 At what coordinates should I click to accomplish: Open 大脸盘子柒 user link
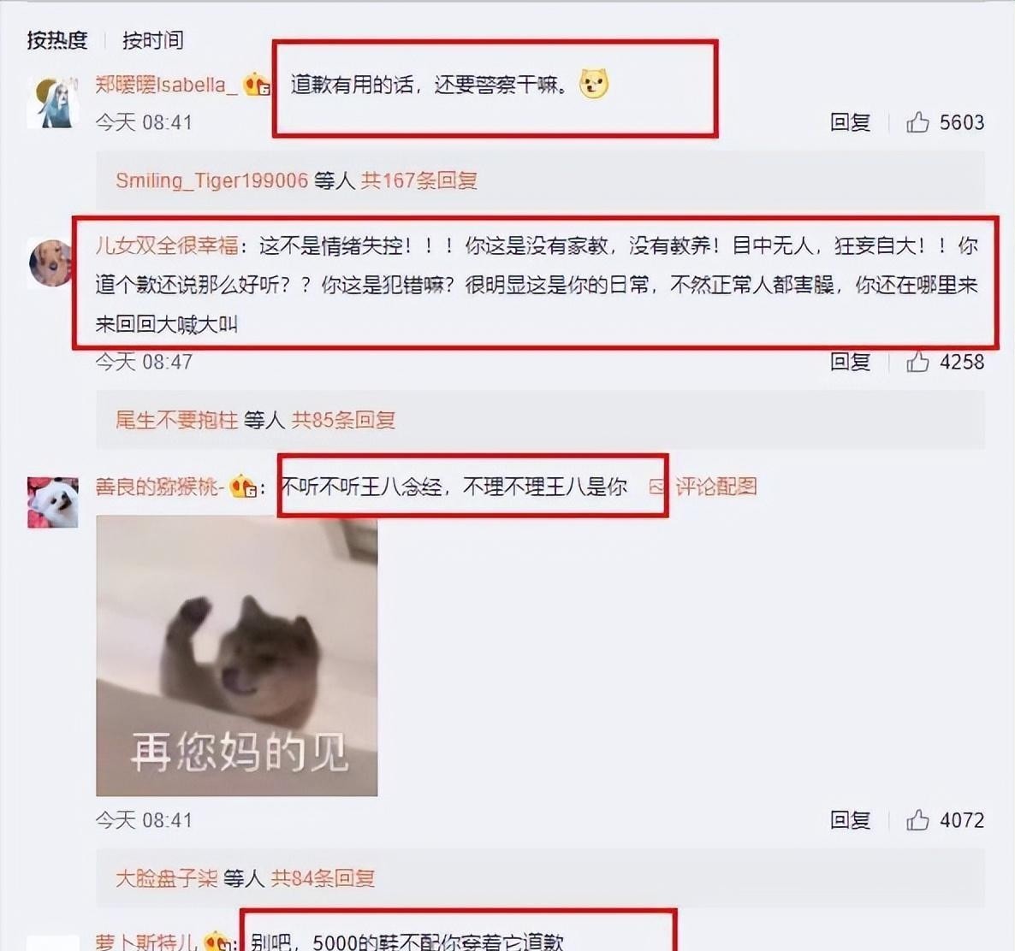[x=166, y=878]
